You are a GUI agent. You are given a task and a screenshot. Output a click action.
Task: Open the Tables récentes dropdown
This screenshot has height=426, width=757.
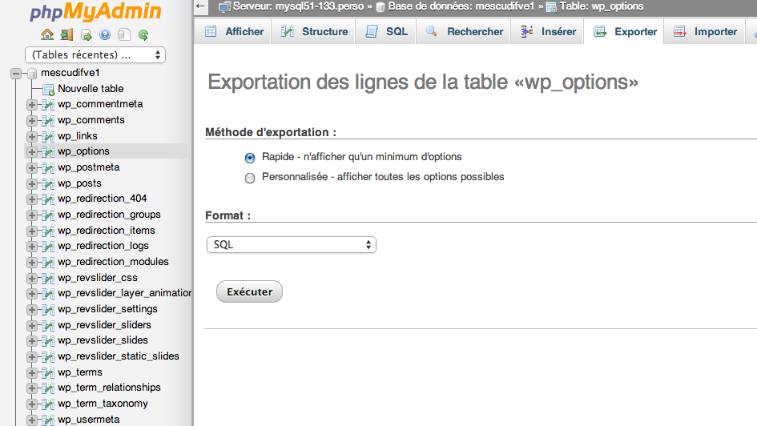(x=95, y=55)
